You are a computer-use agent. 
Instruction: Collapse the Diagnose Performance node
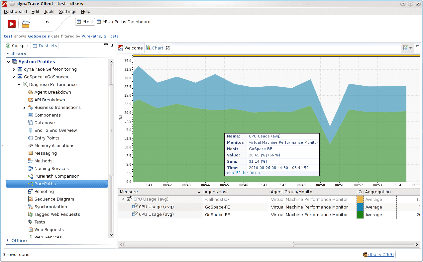pyautogui.click(x=19, y=85)
